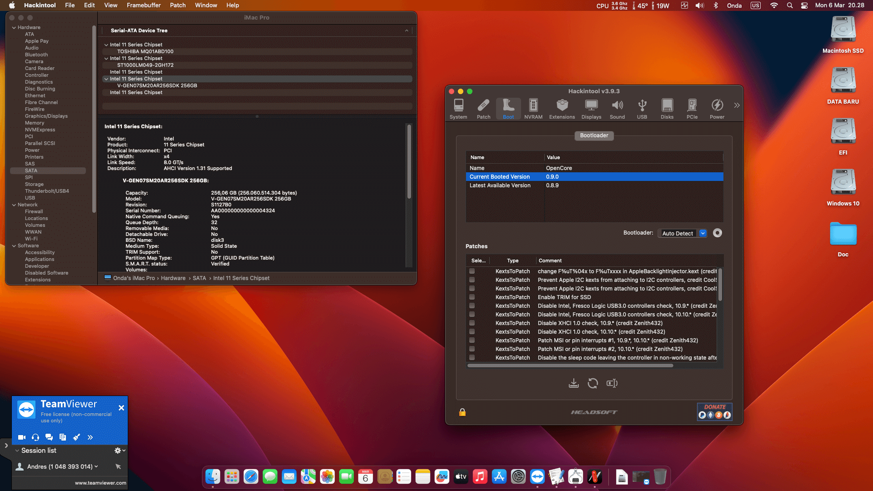Select the NVRAM toolbar icon

pos(533,109)
